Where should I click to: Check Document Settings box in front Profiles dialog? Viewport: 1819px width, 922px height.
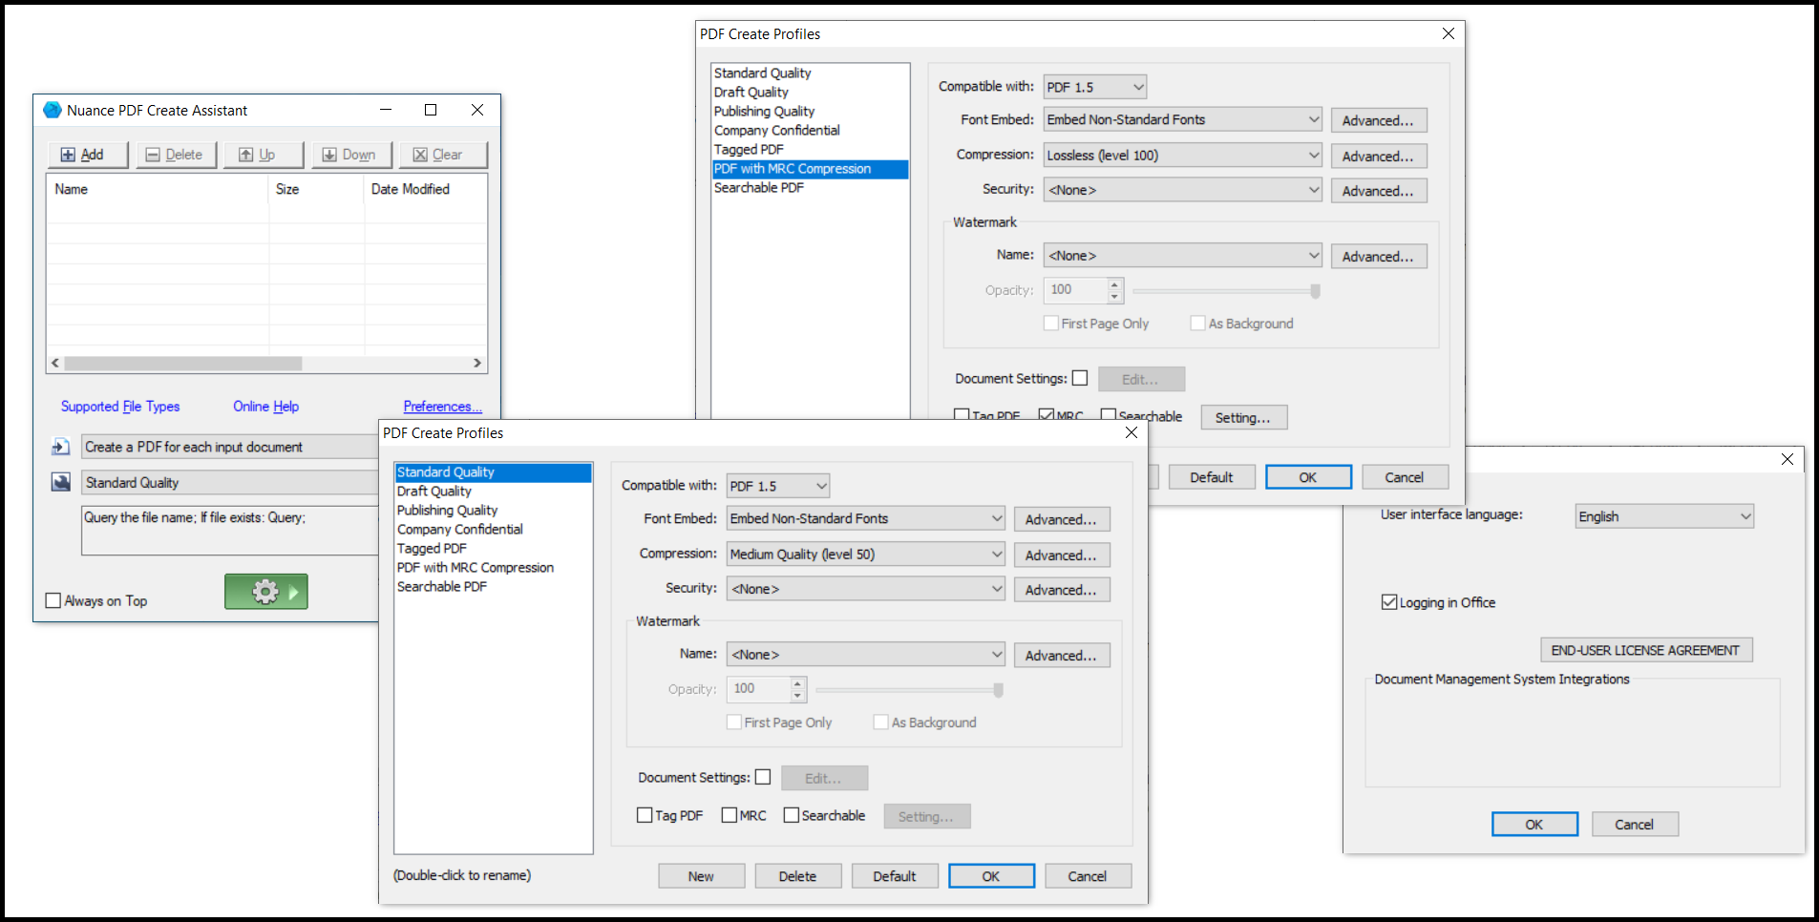point(763,777)
